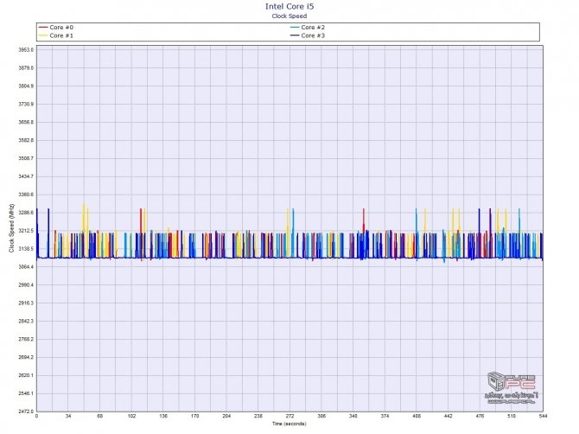579x434 pixels.
Task: Click the yellow Core #1 legend line
Action: point(43,35)
